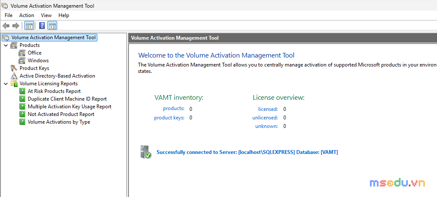The width and height of the screenshot is (437, 197).
Task: Click the Not Activated Product Report icon
Action: point(22,114)
